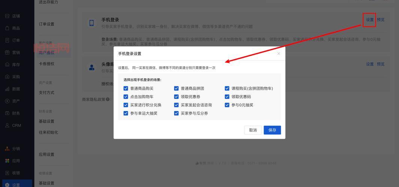Open 应用 apps grid icon
The width and height of the screenshot is (399, 187).
pyautogui.click(x=7, y=161)
